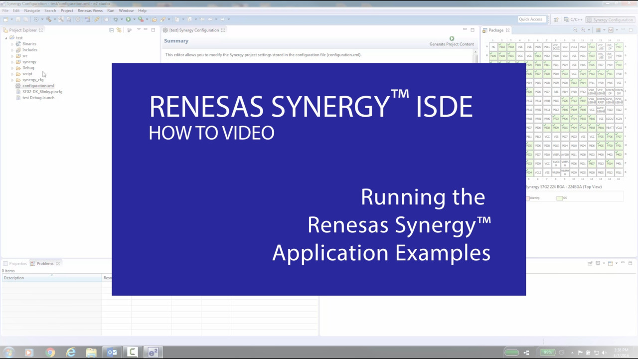Click the Generate Project Content play icon
The height and width of the screenshot is (359, 638).
[x=452, y=38]
